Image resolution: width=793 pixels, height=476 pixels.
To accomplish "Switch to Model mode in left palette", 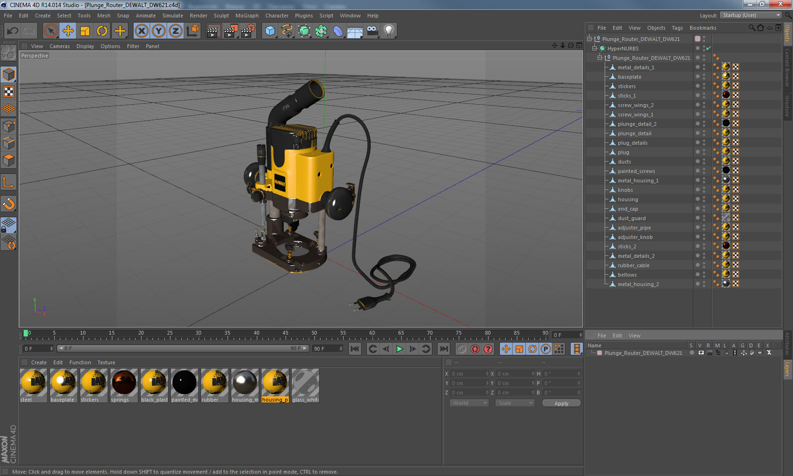I will 9,74.
